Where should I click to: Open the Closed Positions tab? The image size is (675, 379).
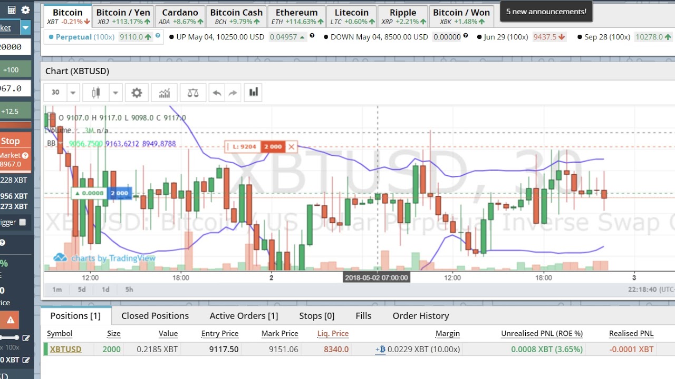click(x=155, y=316)
